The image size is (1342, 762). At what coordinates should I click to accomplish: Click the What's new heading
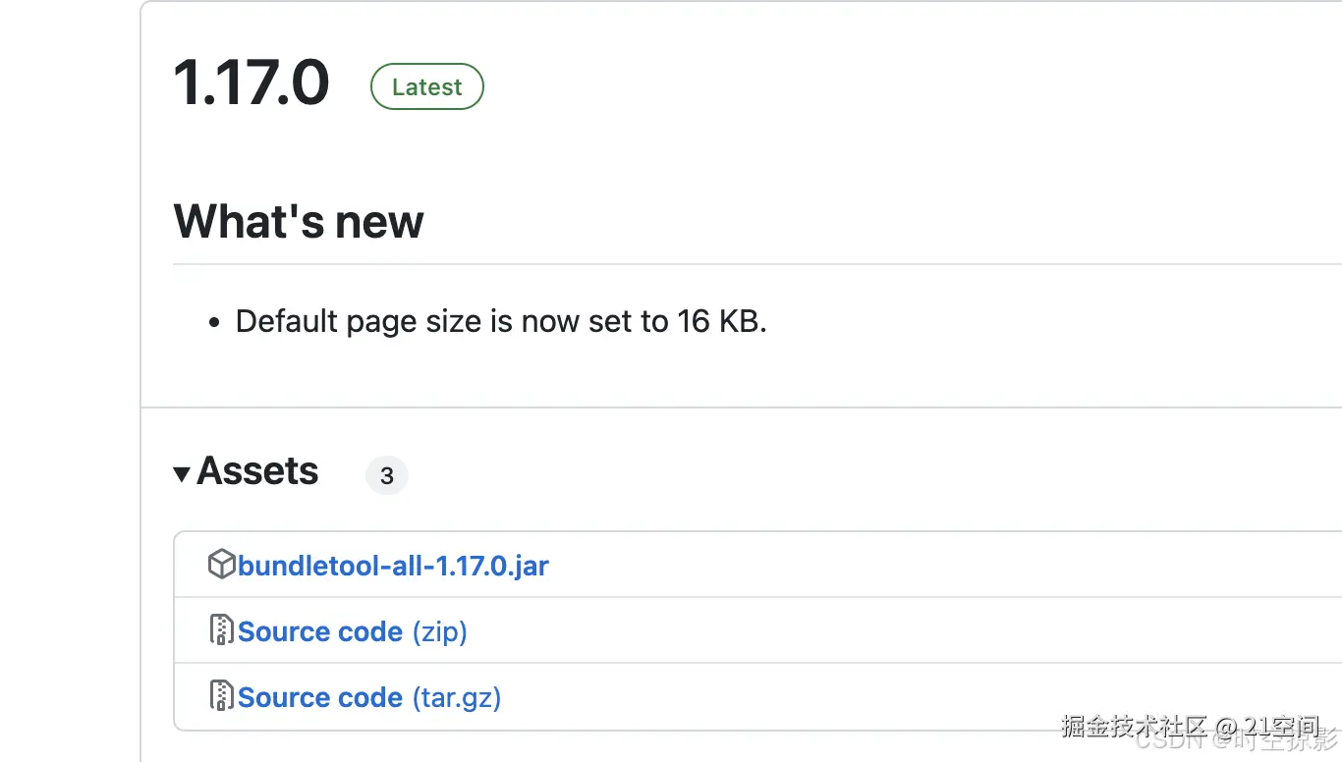pyautogui.click(x=299, y=221)
